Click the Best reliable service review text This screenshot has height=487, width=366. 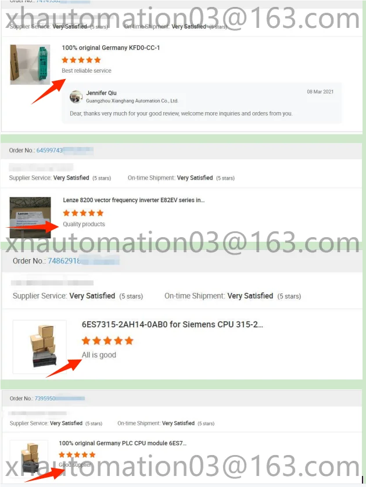click(87, 70)
